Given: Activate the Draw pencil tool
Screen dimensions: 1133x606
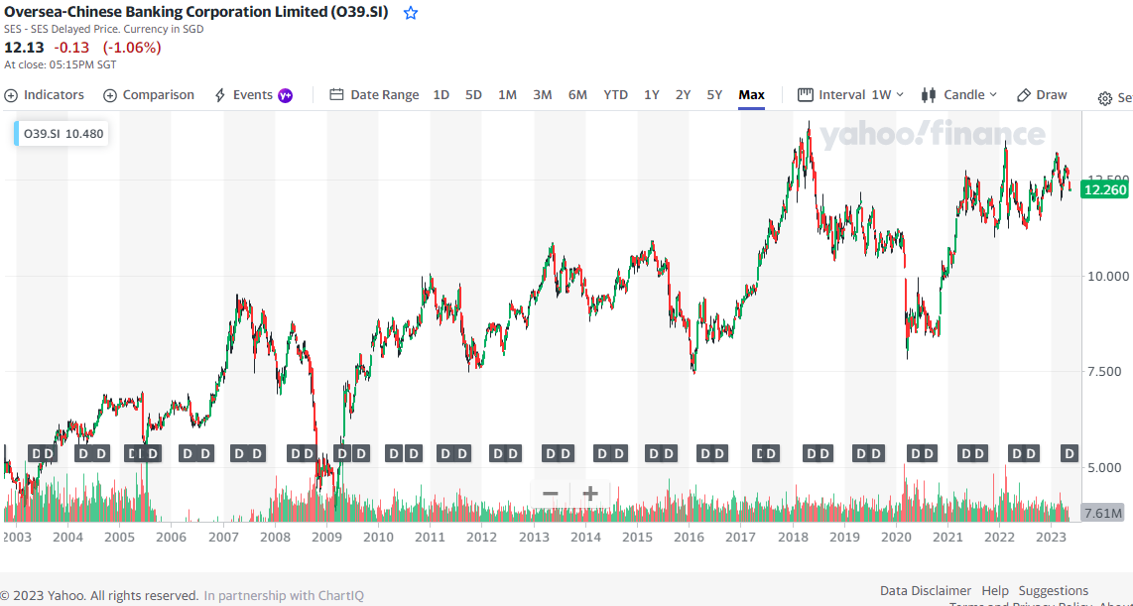Looking at the screenshot, I should [x=1042, y=94].
